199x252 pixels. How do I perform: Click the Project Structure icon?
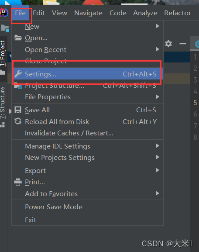click(x=18, y=86)
